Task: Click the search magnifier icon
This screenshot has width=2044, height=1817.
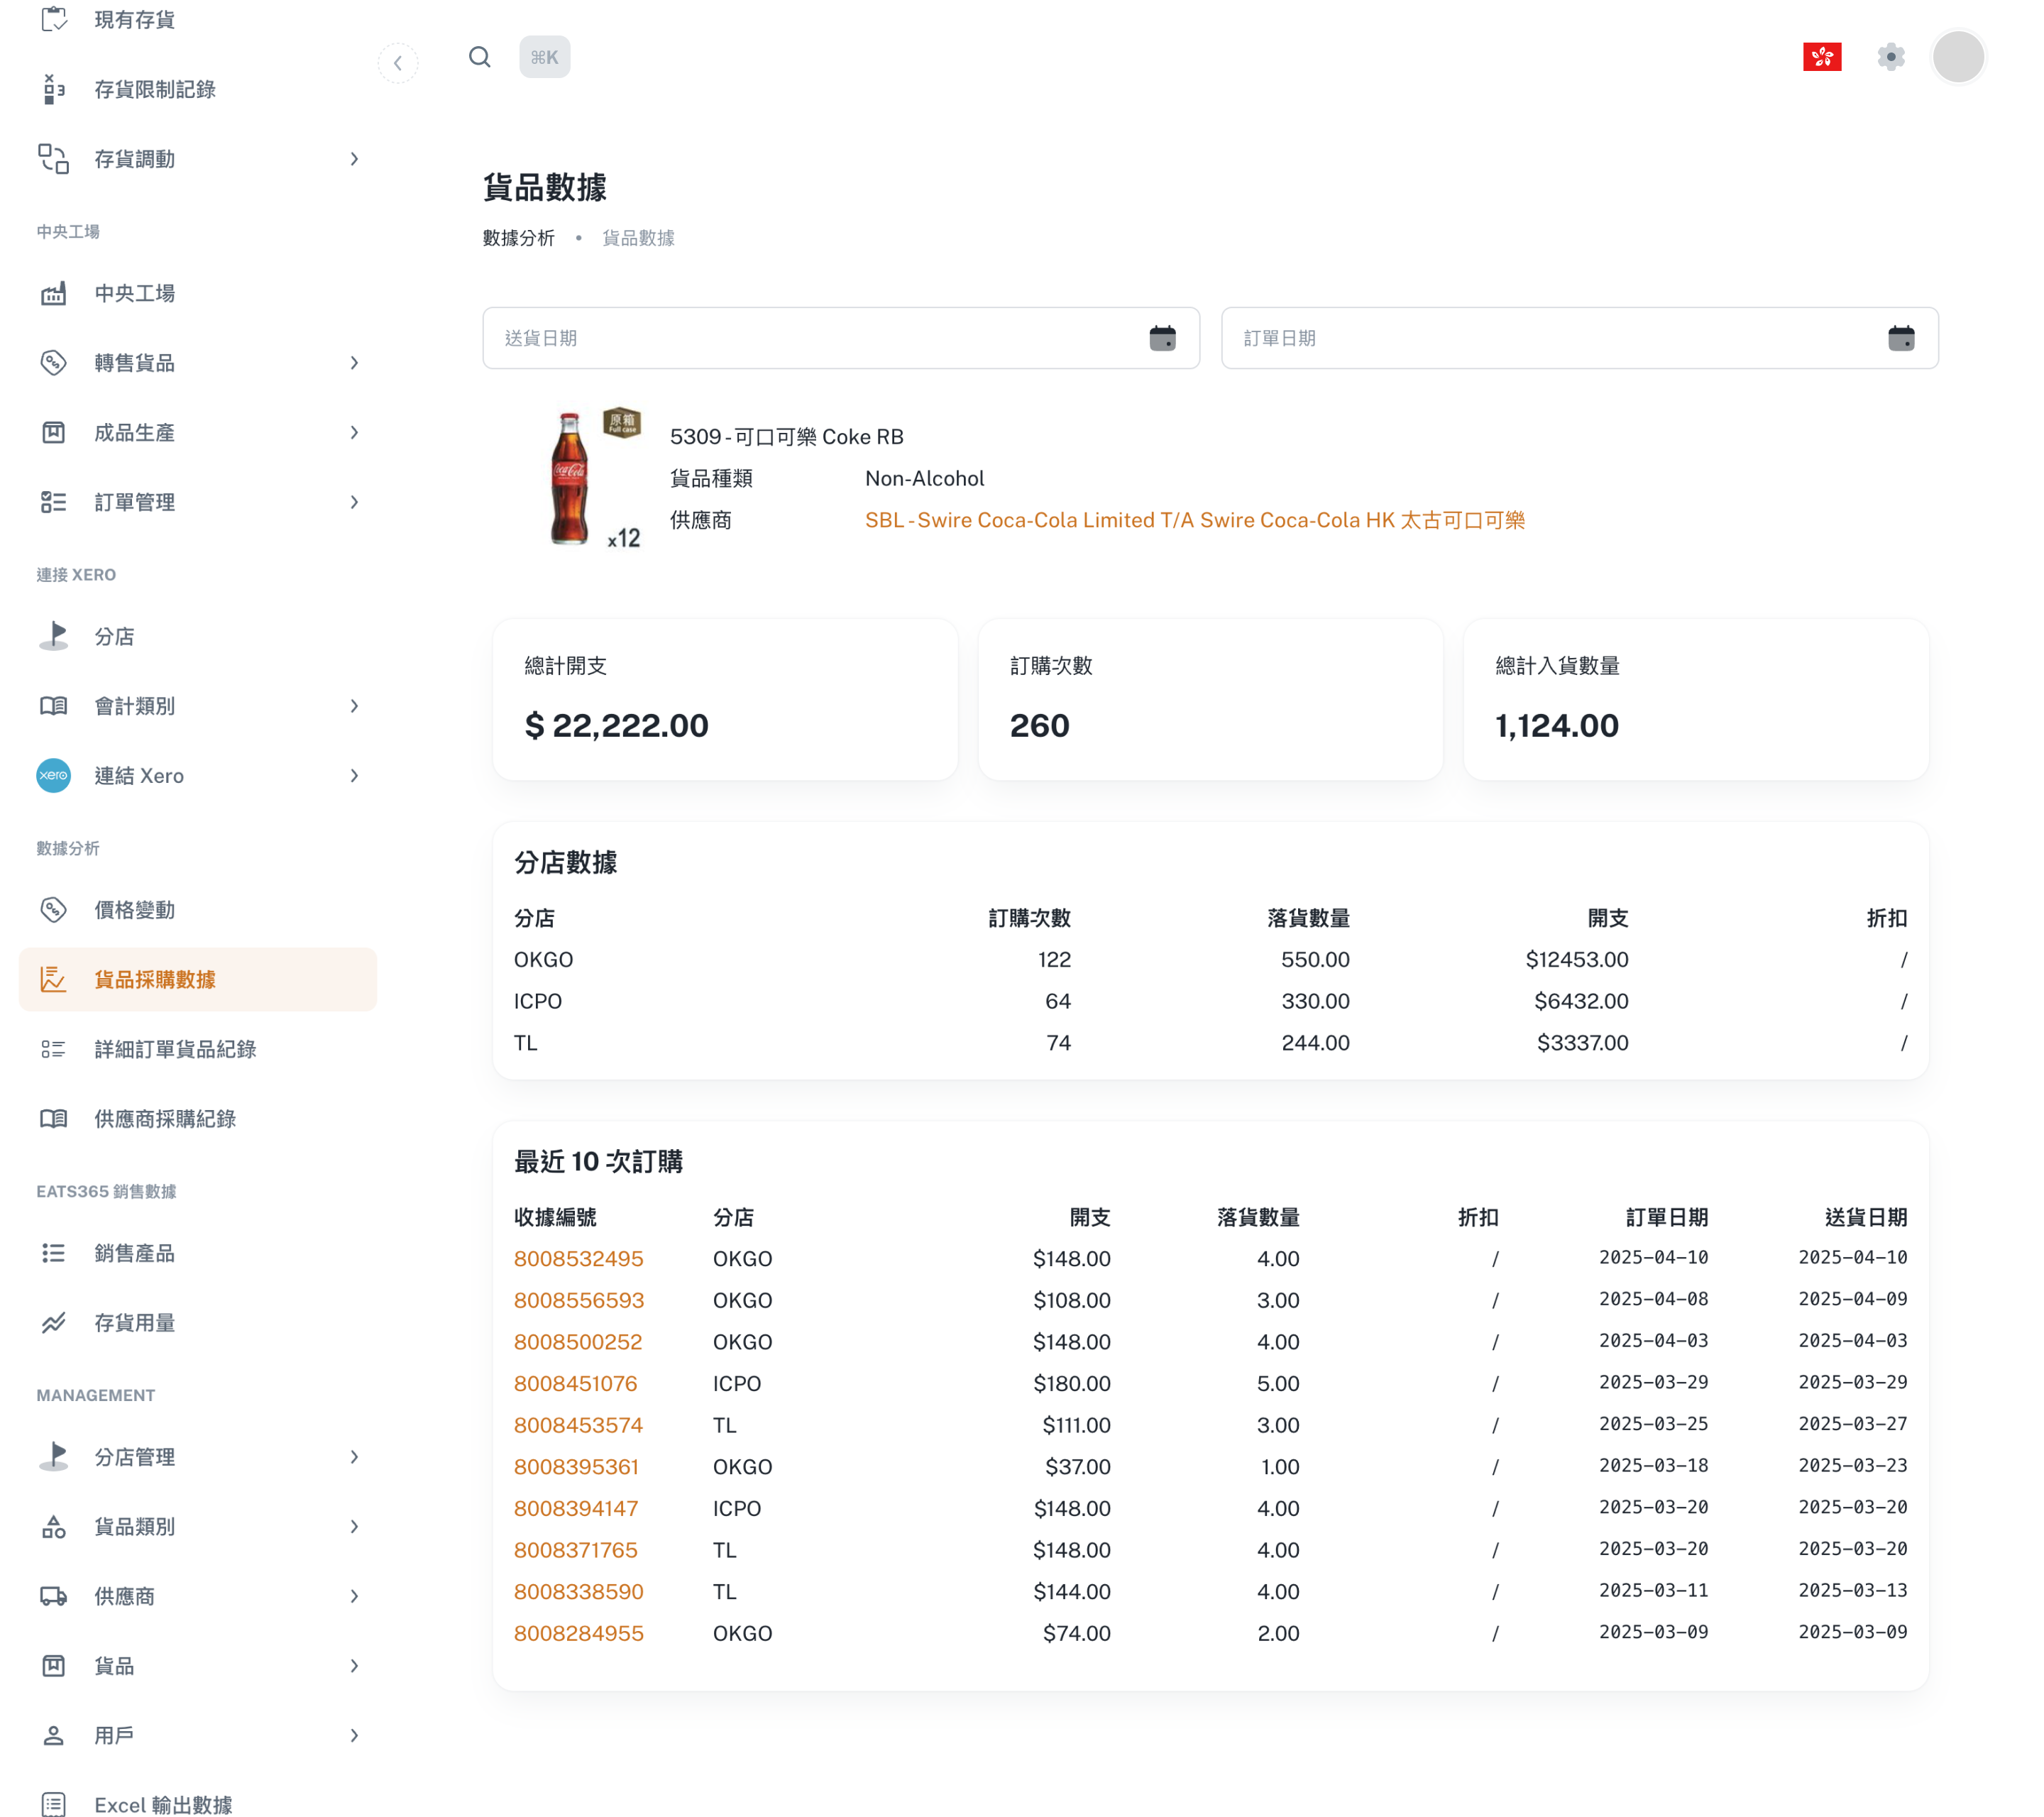Action: pos(480,57)
